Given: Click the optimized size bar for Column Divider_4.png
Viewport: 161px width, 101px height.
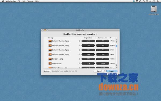Looking at the screenshot, I should [103, 50].
